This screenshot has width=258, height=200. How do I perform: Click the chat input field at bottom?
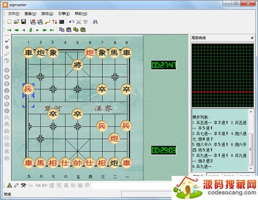pos(131,186)
